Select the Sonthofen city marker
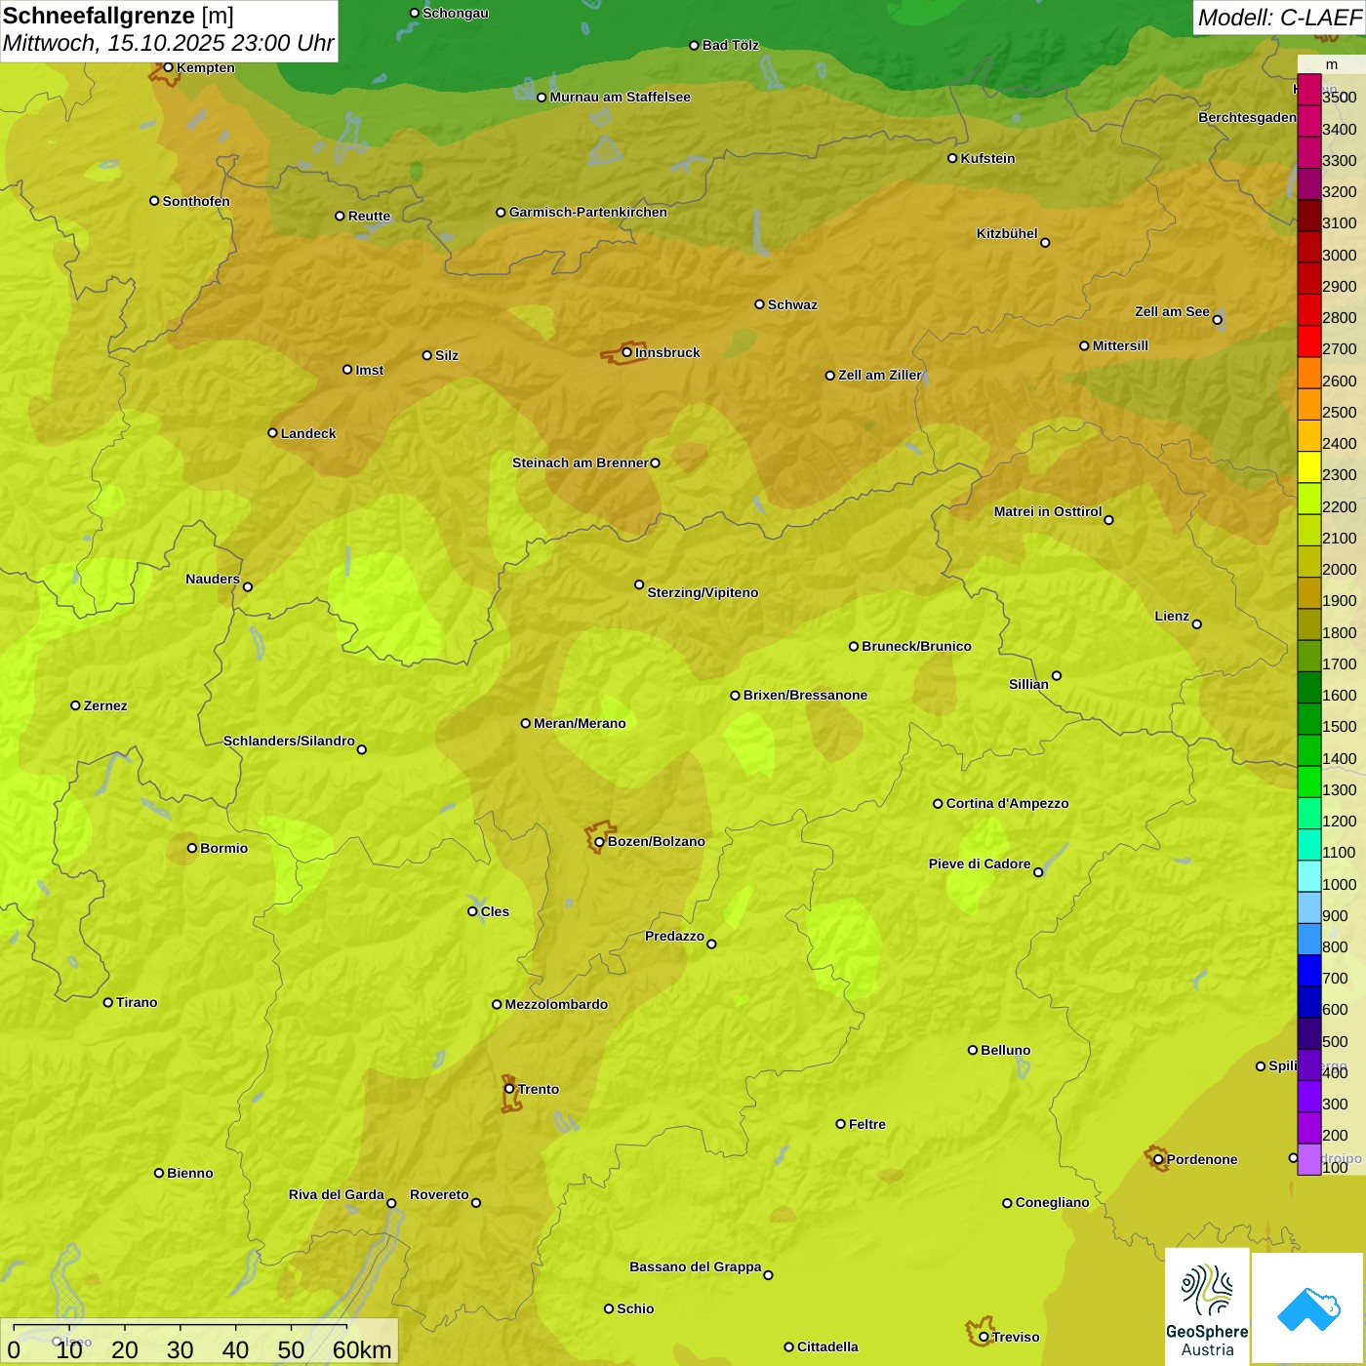The width and height of the screenshot is (1366, 1366). coord(154,201)
